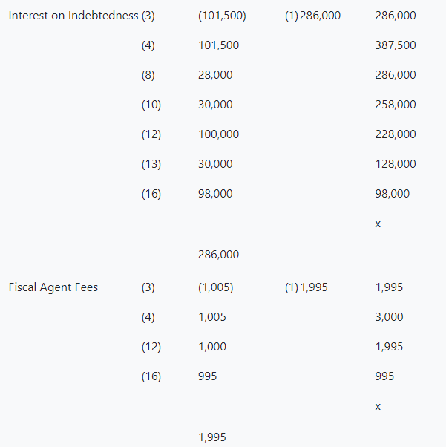Click the Interest on Indebtedness account label
This screenshot has width=446, height=447.
tap(73, 16)
